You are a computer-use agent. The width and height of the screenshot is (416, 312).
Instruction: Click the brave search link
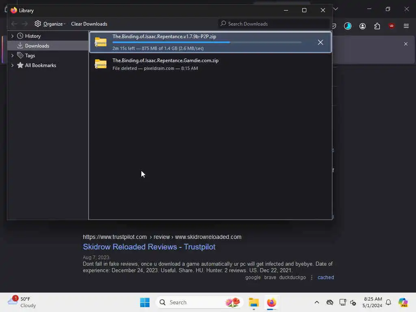(x=270, y=277)
